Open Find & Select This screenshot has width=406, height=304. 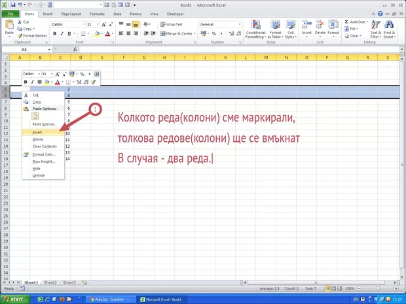[389, 29]
